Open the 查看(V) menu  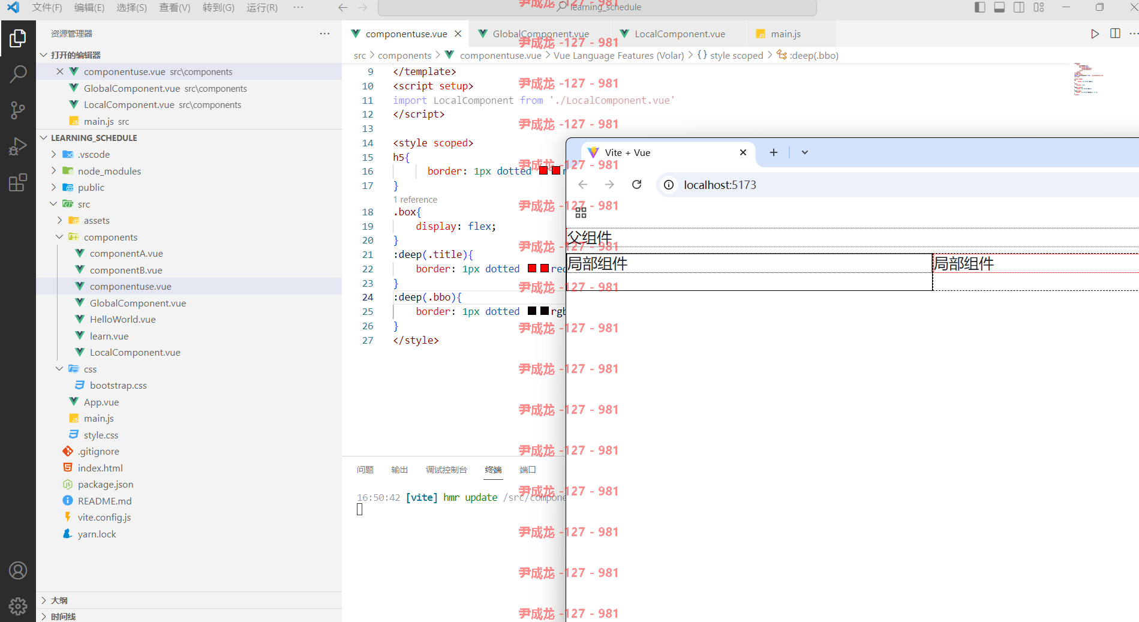175,7
